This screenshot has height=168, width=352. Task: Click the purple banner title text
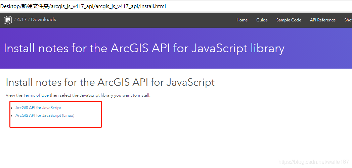coord(144,49)
